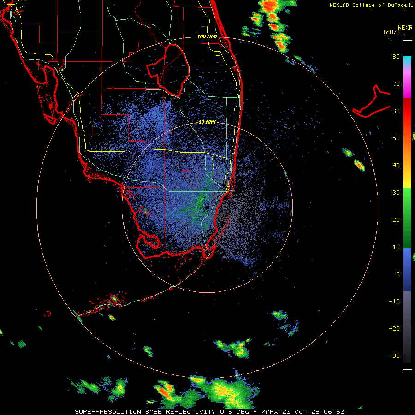Click the 0 value on the dBZ scale
This screenshot has width=415, height=415.
point(398,274)
